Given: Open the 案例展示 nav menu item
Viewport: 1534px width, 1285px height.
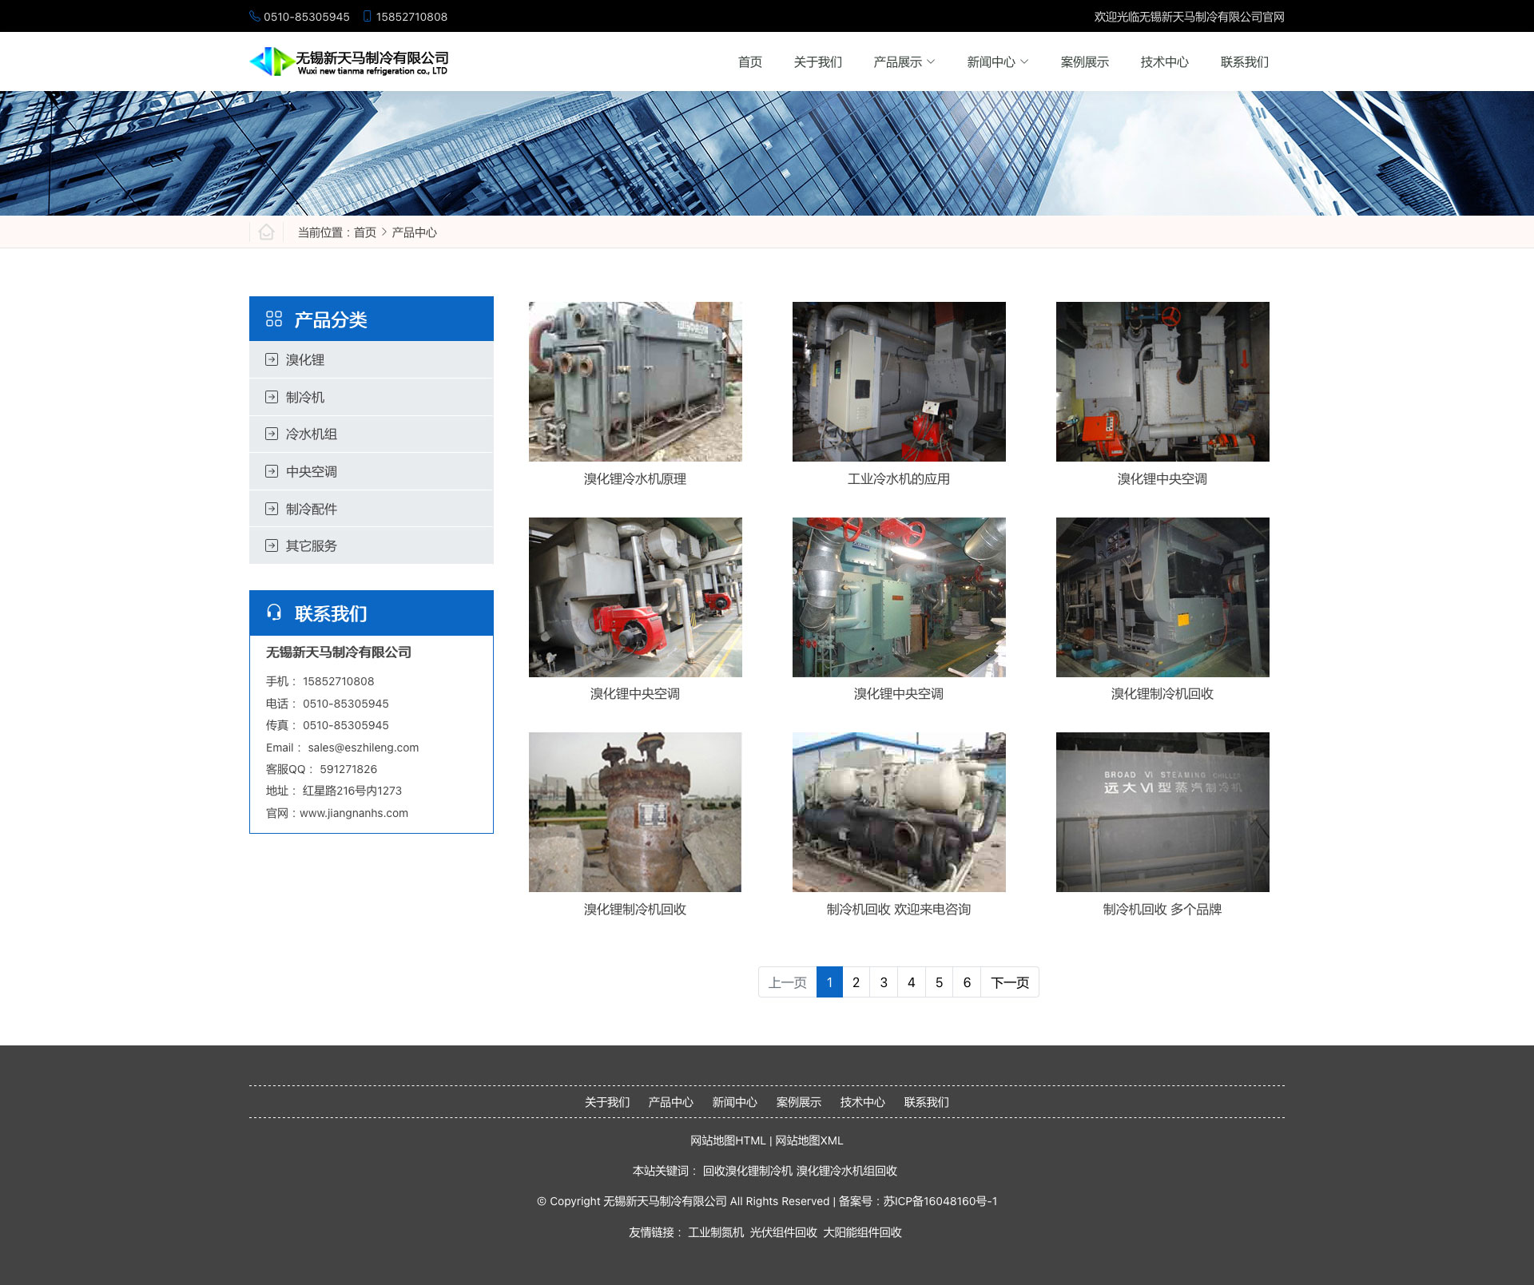Looking at the screenshot, I should 1084,62.
